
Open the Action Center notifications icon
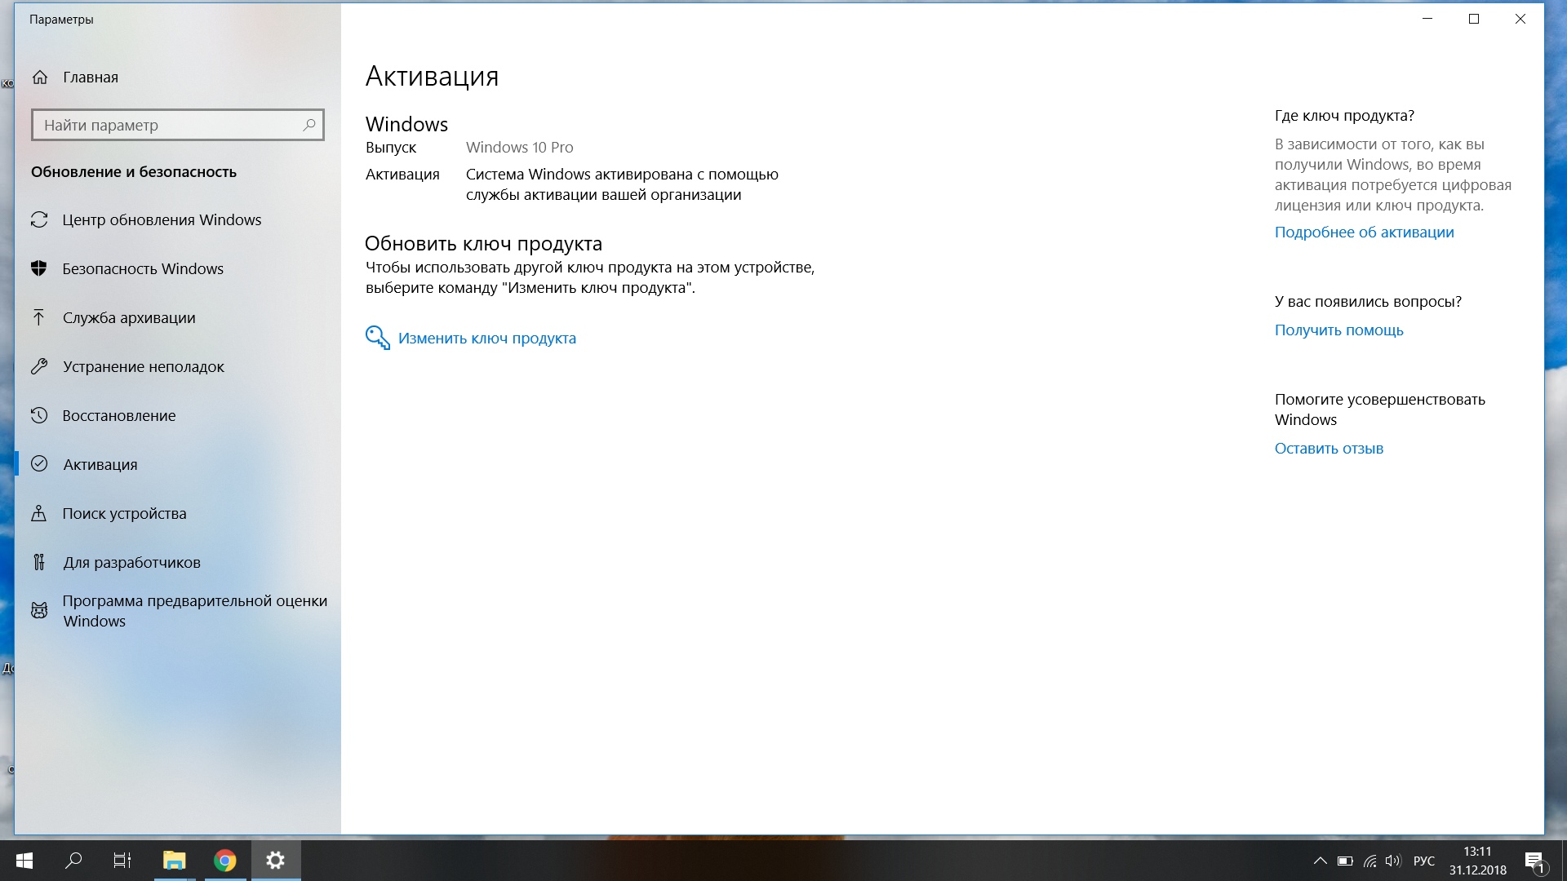click(x=1534, y=861)
